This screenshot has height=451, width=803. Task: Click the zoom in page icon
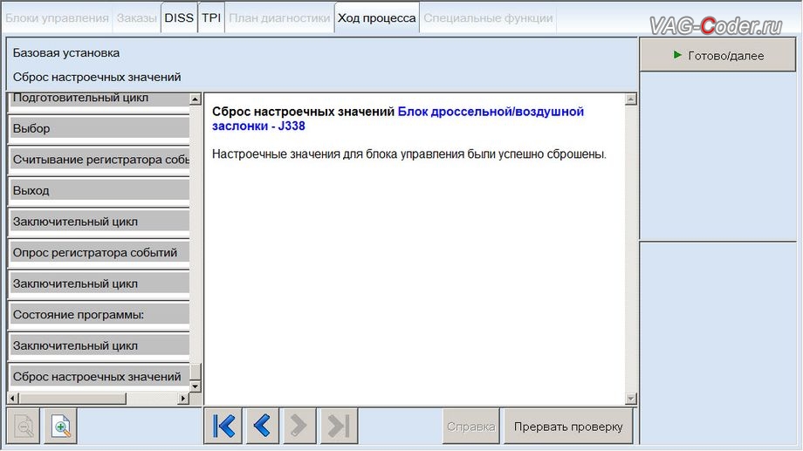(x=61, y=426)
